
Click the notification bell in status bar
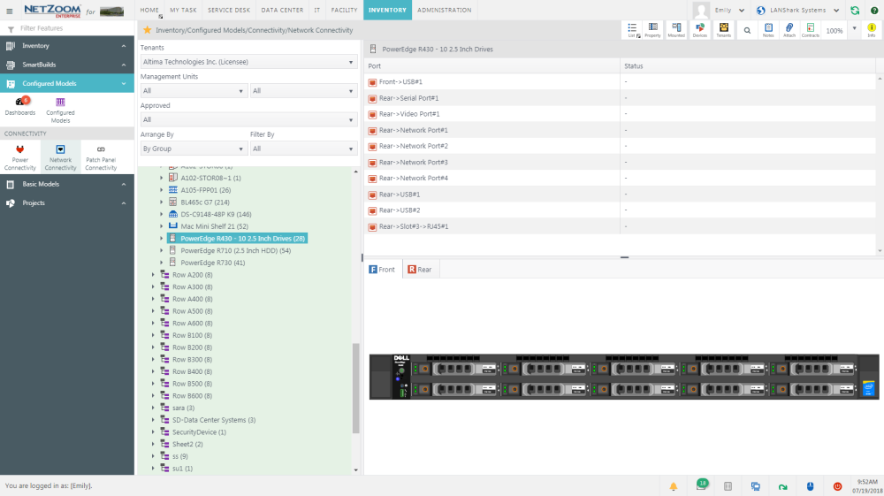(673, 486)
